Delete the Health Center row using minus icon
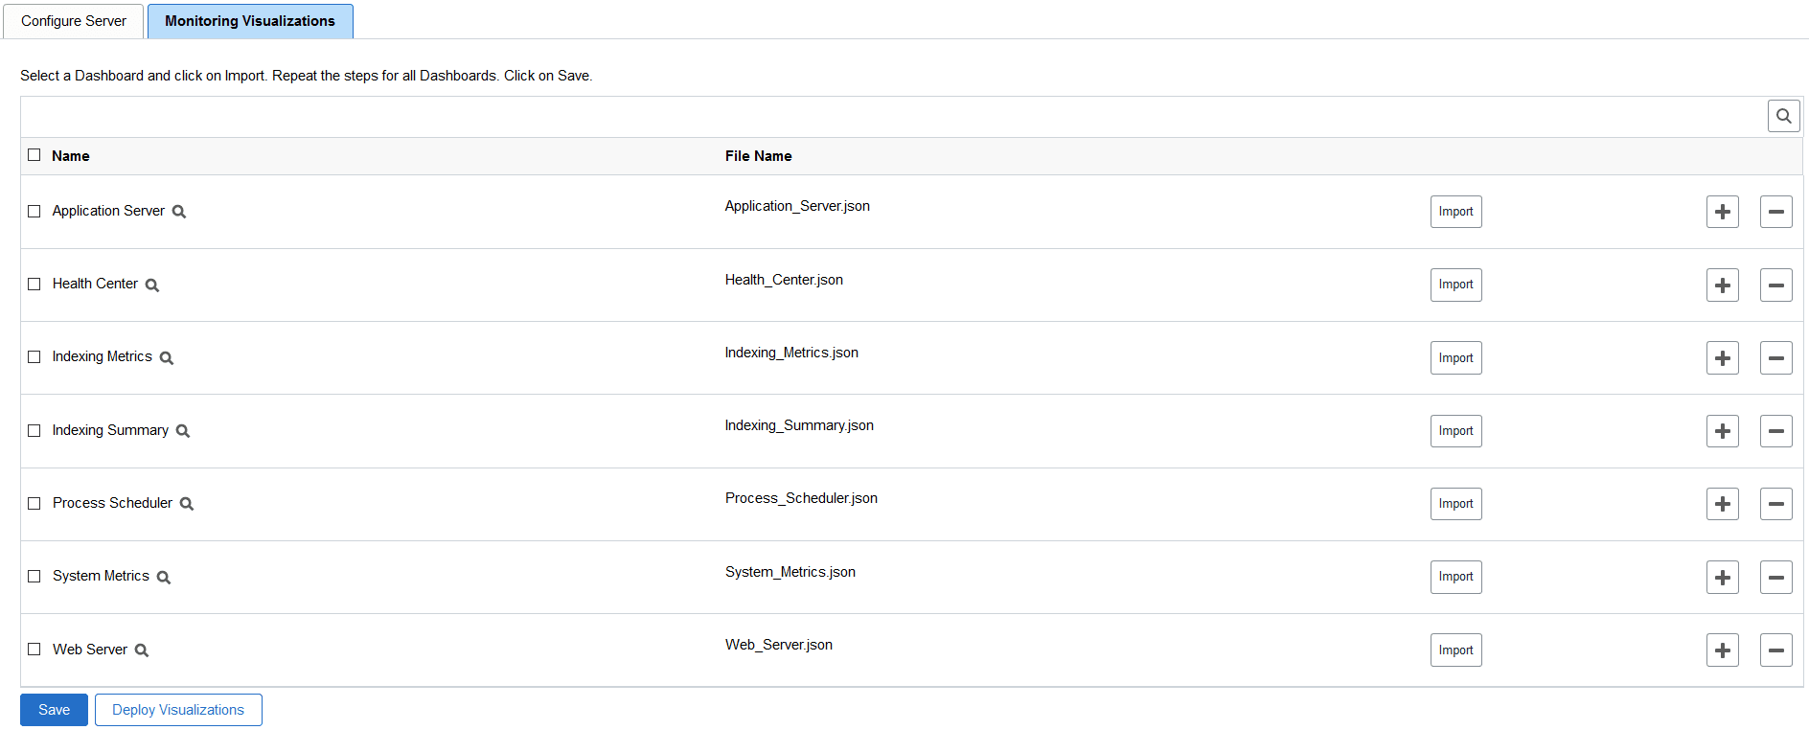The width and height of the screenshot is (1809, 730). (1775, 285)
